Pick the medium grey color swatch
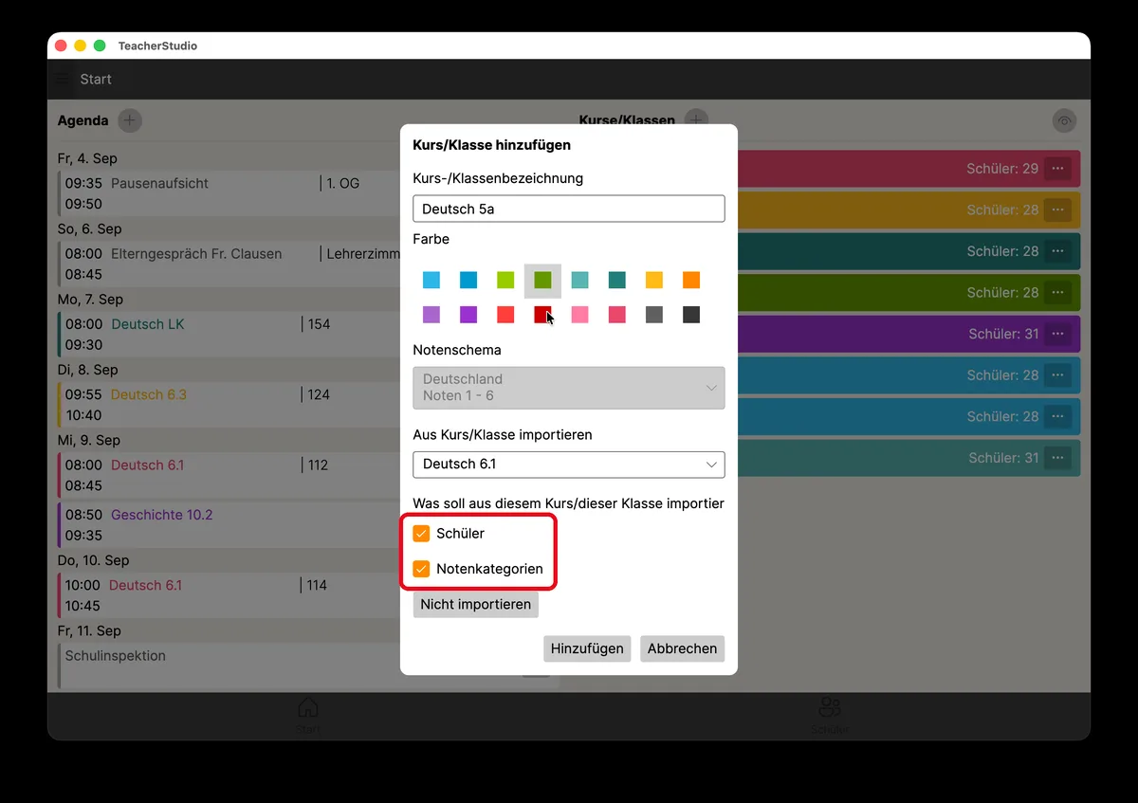 point(654,315)
